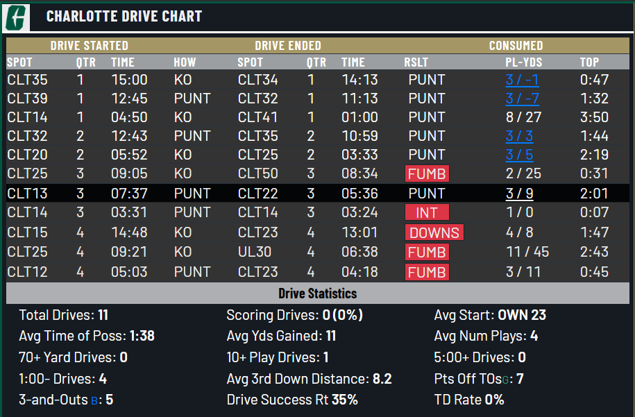Select the CLT12 start spot cell
Image resolution: width=635 pixels, height=417 pixels.
(27, 272)
